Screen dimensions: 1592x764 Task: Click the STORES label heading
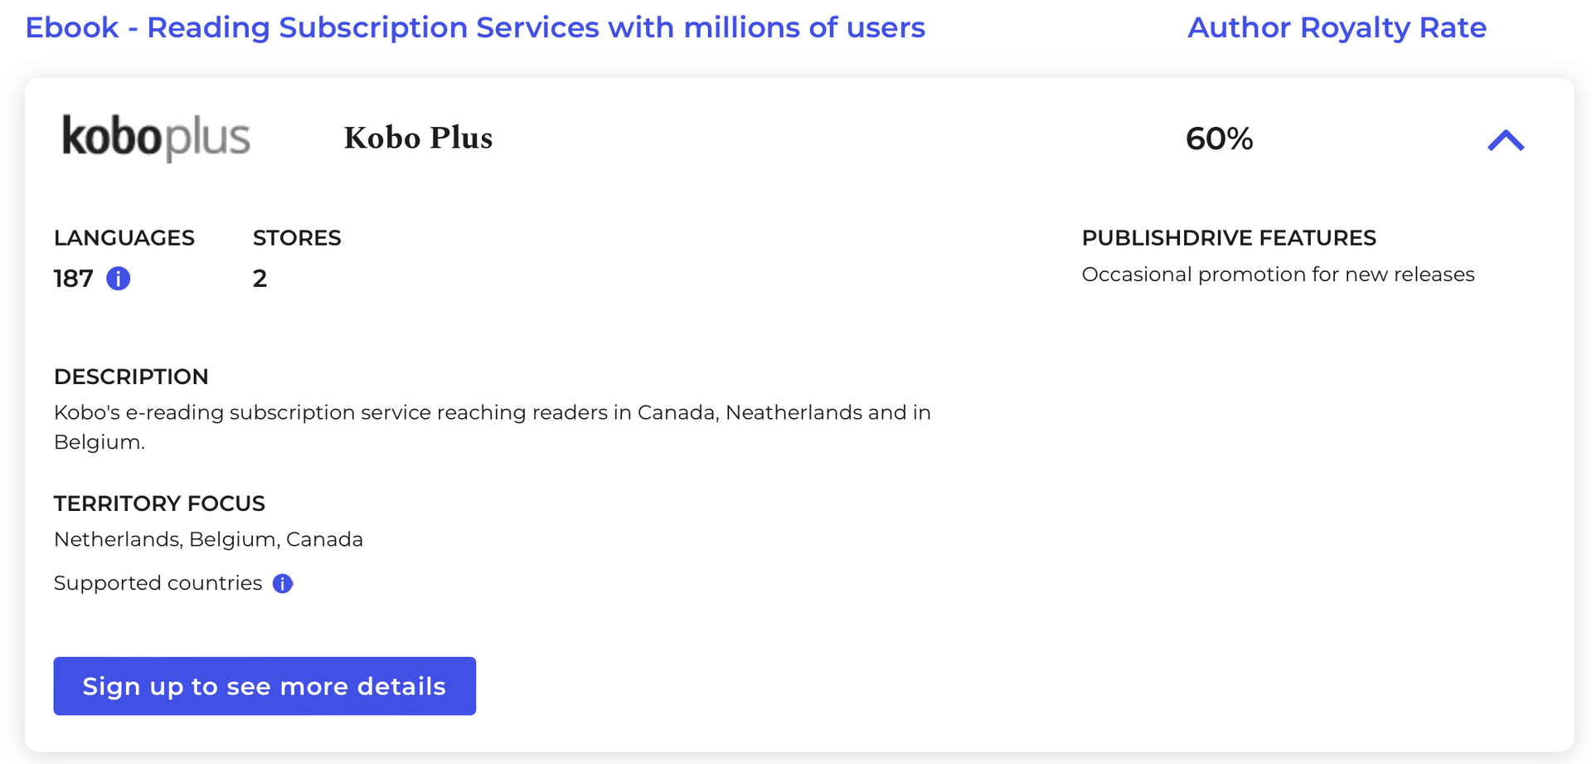(297, 238)
